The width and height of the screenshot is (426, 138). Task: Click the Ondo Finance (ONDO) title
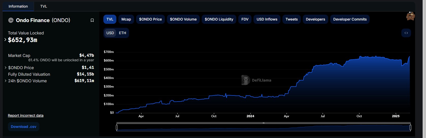click(43, 20)
